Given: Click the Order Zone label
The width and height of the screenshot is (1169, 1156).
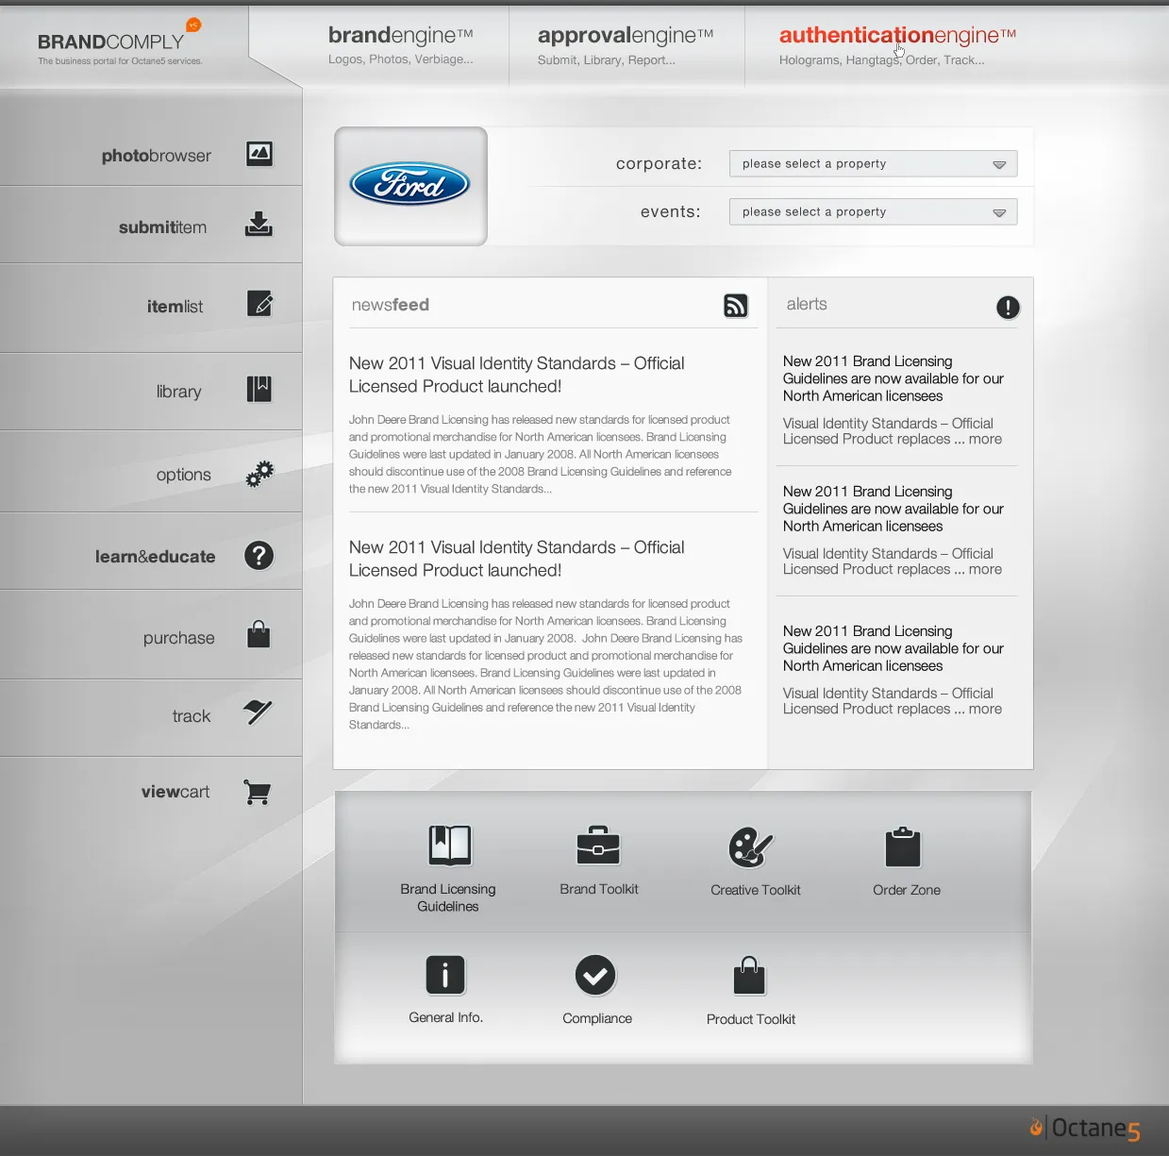Looking at the screenshot, I should 907,890.
